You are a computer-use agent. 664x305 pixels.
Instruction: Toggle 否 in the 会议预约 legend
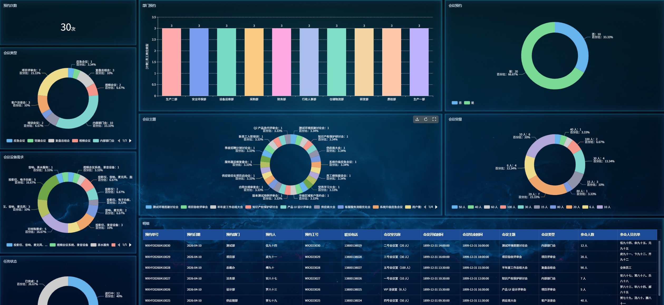point(457,103)
